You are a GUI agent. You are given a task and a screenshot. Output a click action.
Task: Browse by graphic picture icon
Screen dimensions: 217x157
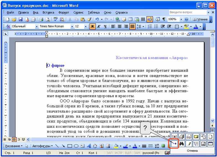(203, 144)
